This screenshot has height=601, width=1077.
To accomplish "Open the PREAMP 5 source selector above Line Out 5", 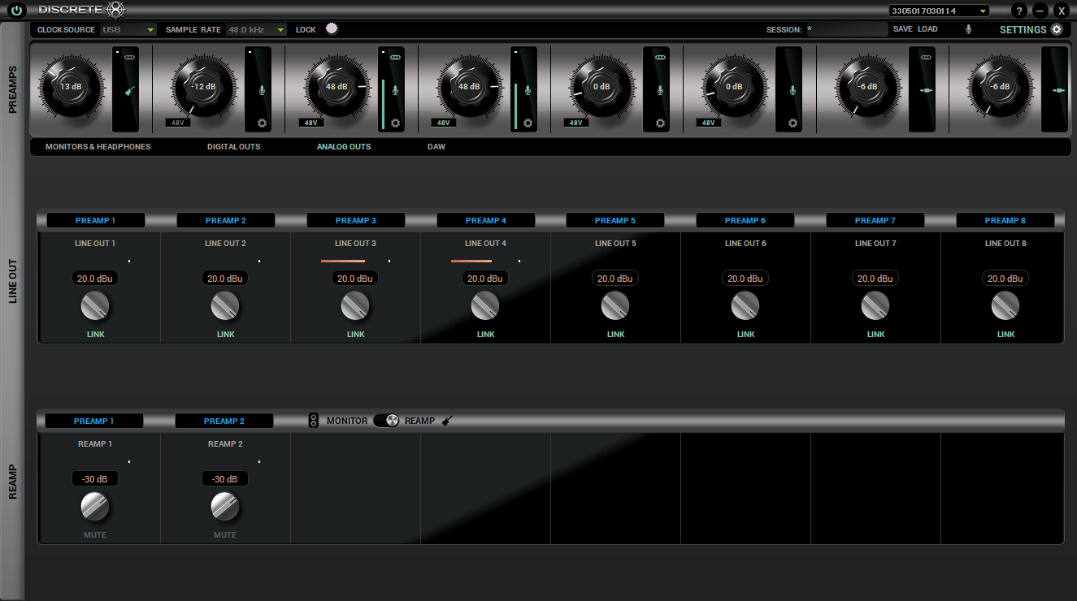I will pyautogui.click(x=615, y=220).
